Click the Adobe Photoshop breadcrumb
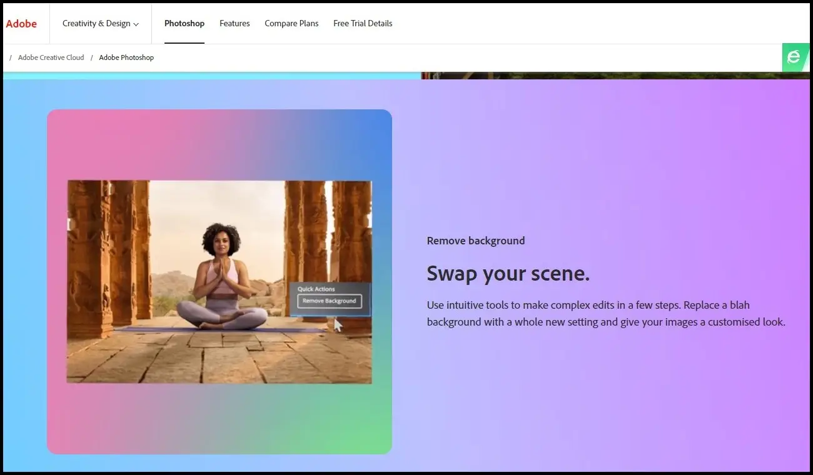This screenshot has width=813, height=475. click(x=126, y=57)
